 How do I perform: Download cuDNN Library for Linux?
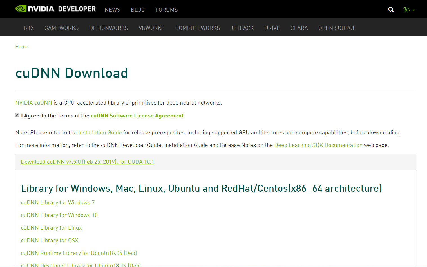tap(51, 228)
